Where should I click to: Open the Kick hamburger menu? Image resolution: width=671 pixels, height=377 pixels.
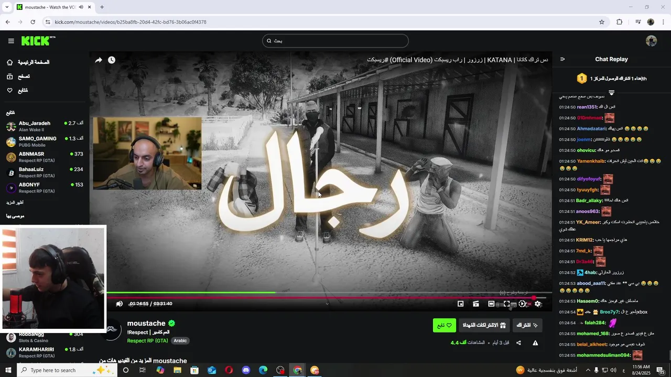coord(11,41)
